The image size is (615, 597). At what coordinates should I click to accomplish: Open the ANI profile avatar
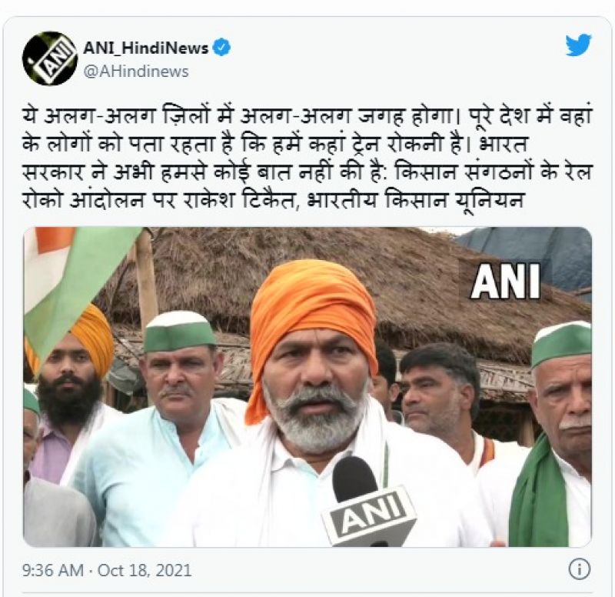coord(49,58)
